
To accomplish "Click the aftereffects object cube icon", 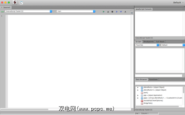I will point(142,88).
